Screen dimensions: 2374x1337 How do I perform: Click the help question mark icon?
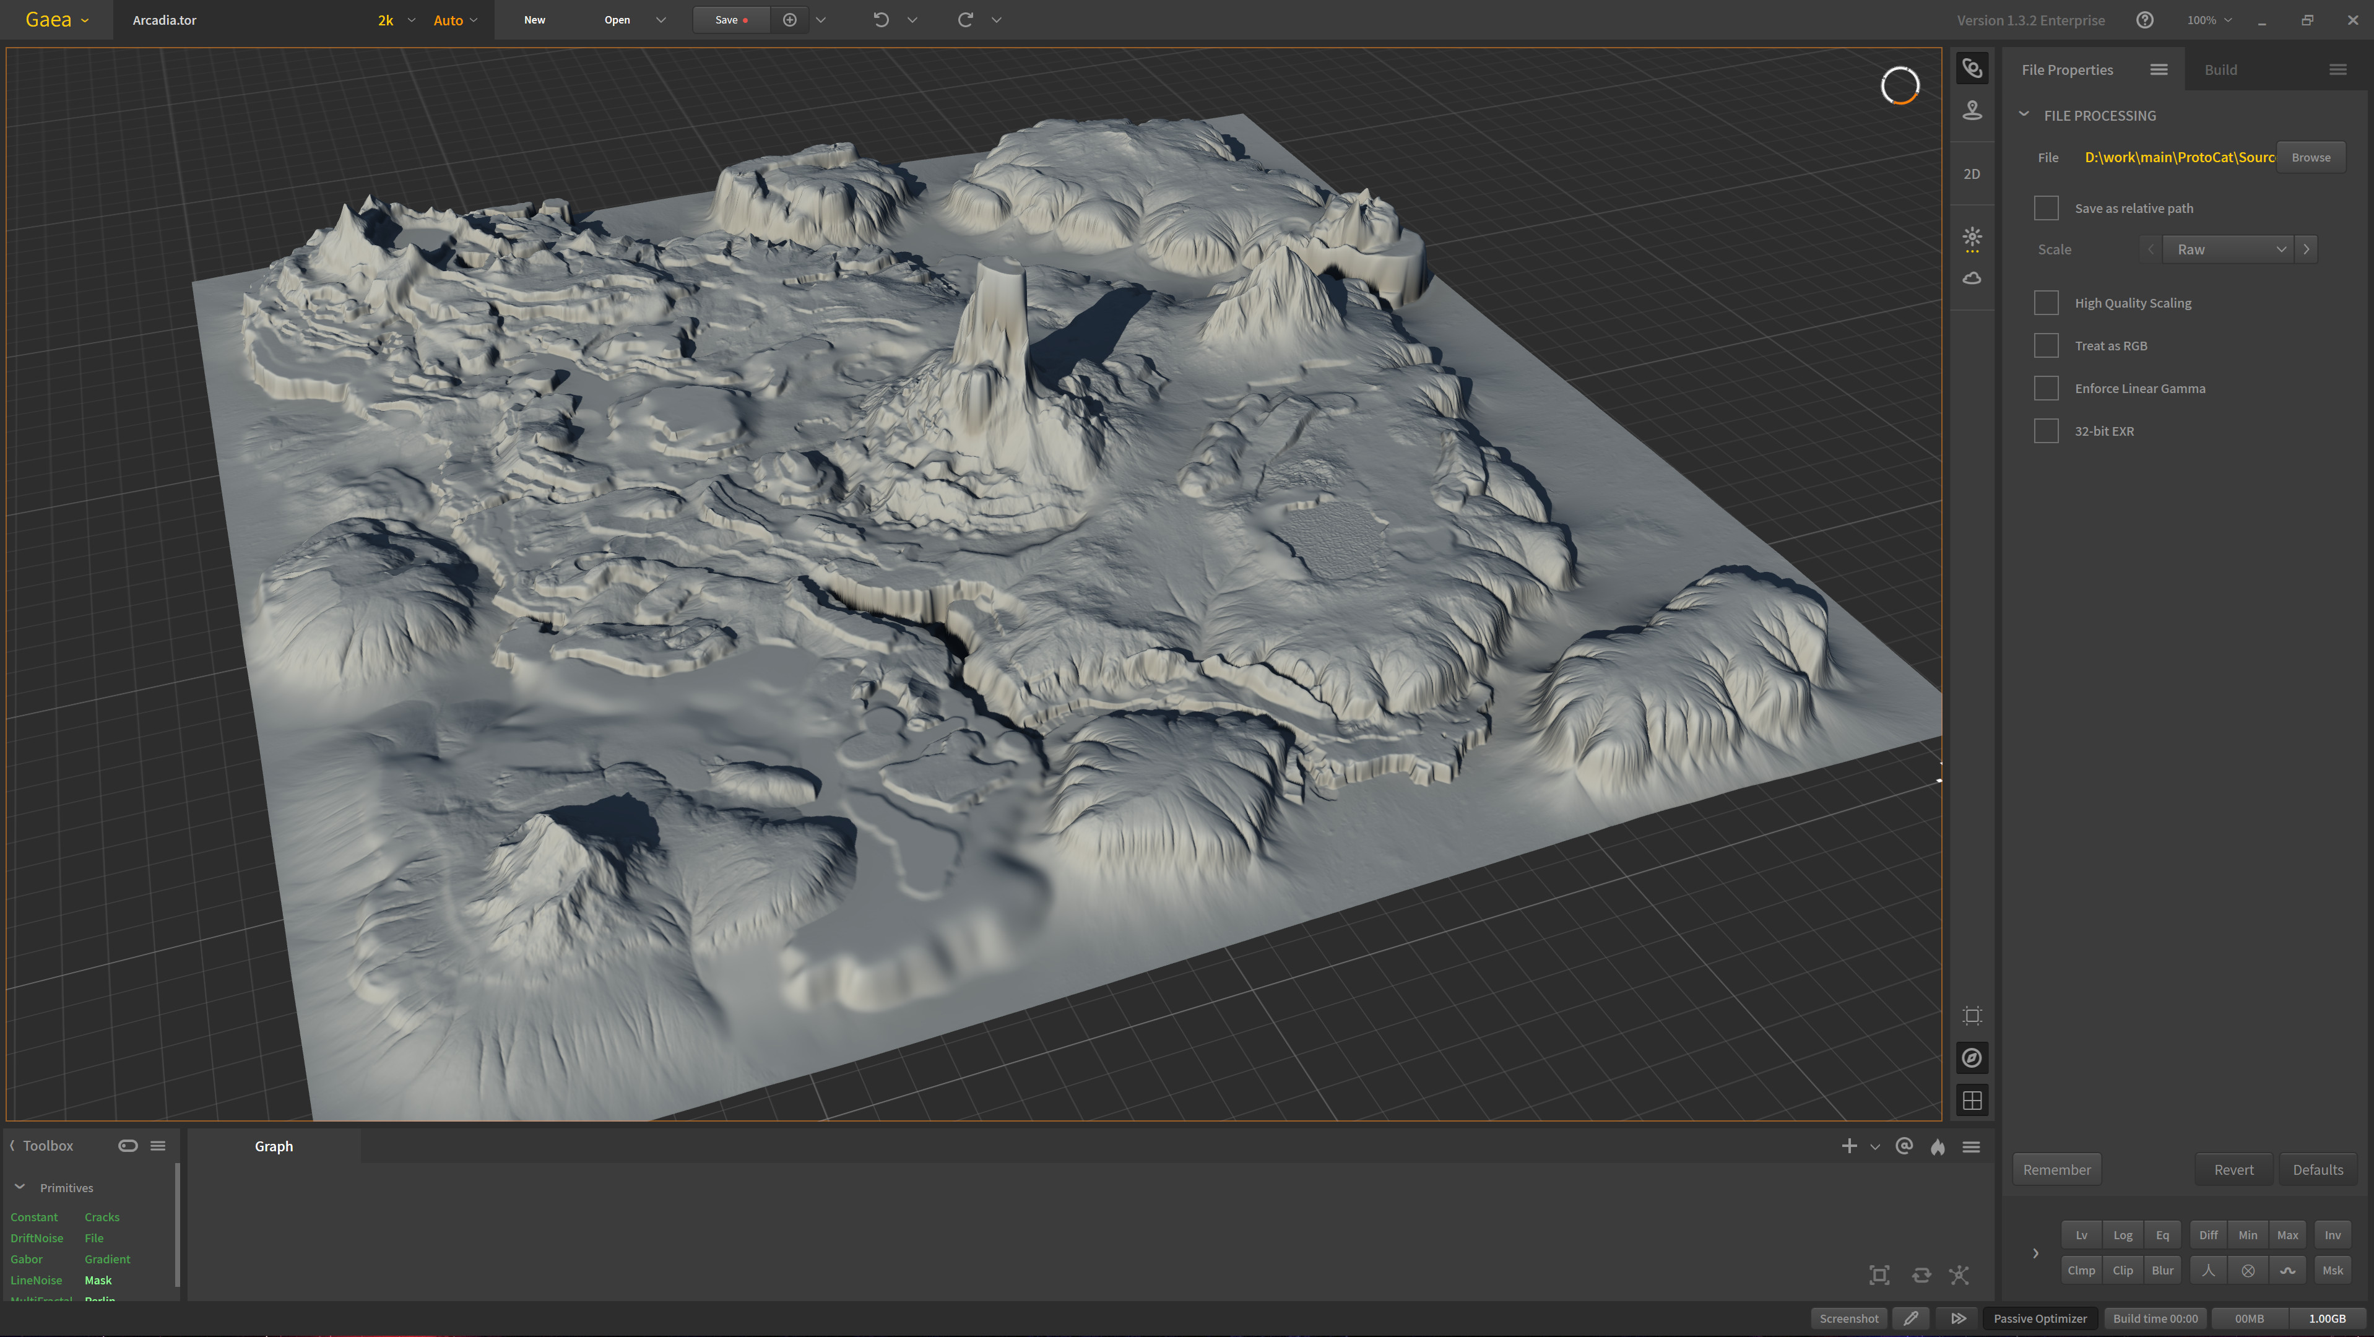pos(2144,19)
